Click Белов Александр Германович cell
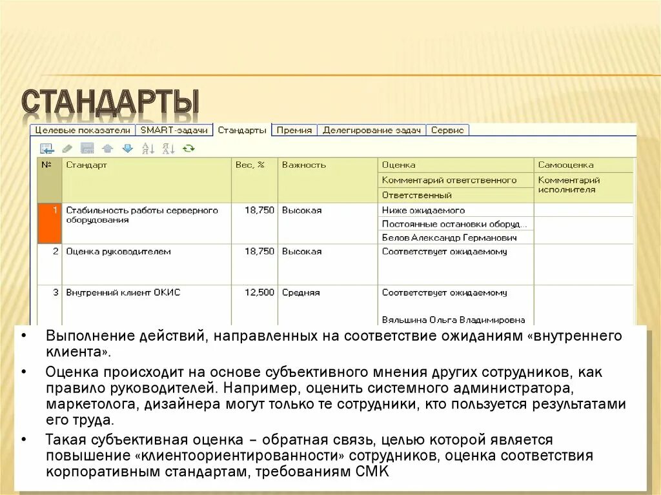This screenshot has width=661, height=495. pos(456,237)
